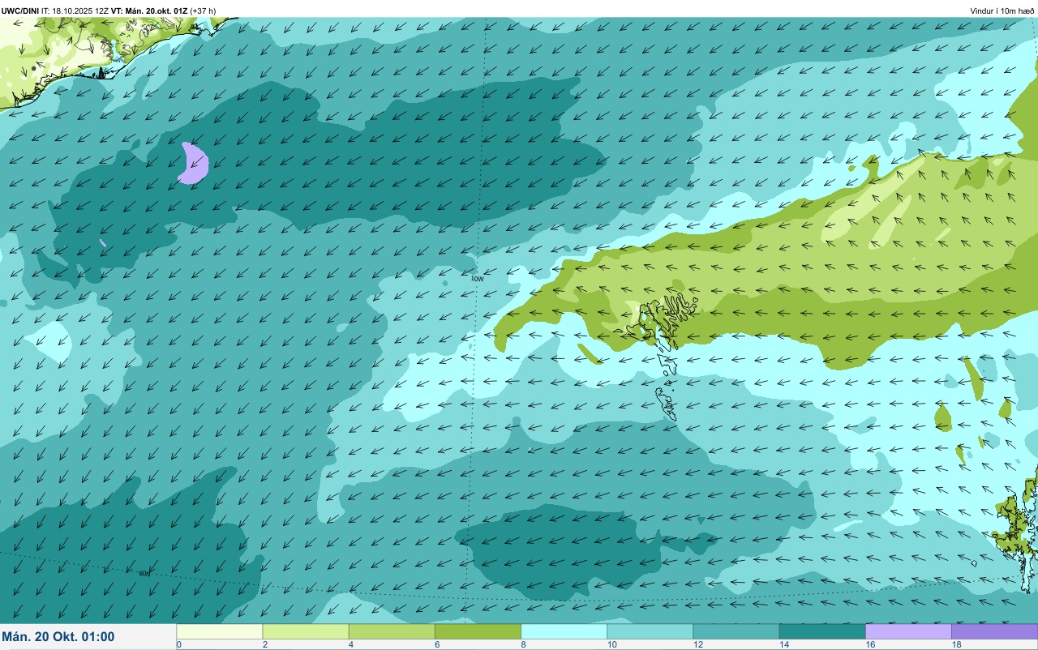Click the 'Vindur í 10m hæð' title text
The height and width of the screenshot is (650, 1038).
1002,11
